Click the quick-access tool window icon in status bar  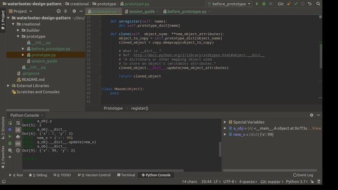4,182
